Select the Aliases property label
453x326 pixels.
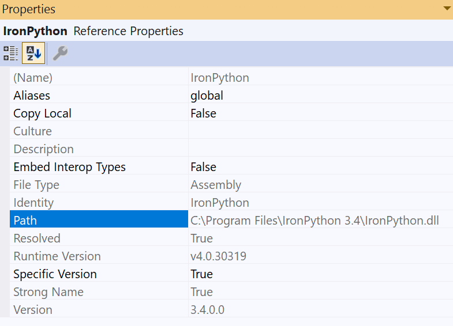[32, 96]
